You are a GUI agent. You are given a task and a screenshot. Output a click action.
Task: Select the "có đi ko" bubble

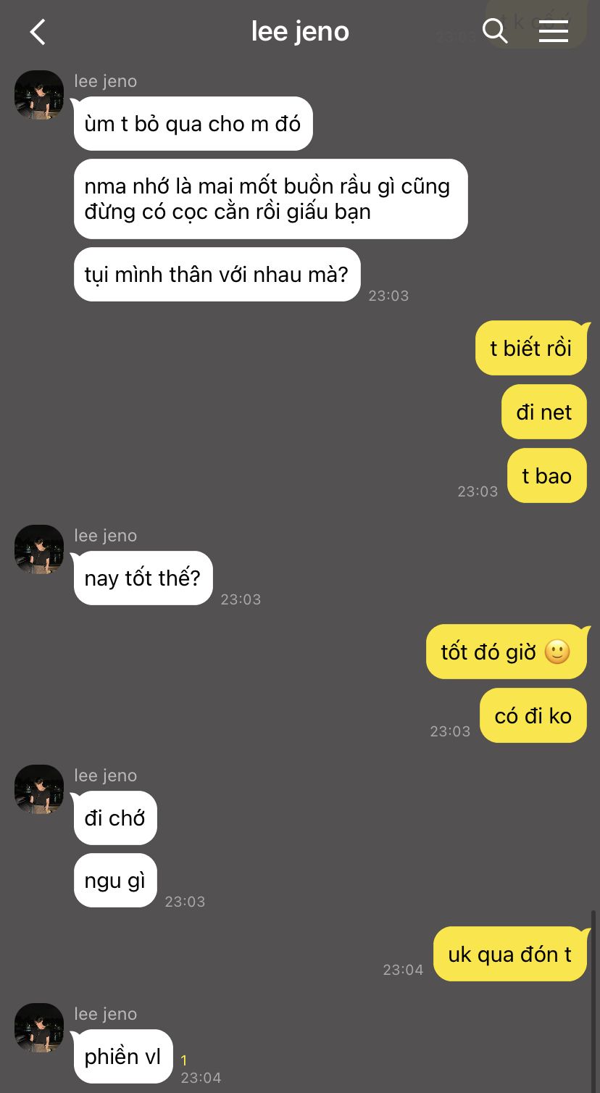tap(533, 715)
